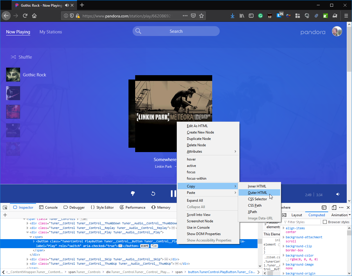Bookmark this page with star icon
This screenshot has width=352, height=276.
201,16
